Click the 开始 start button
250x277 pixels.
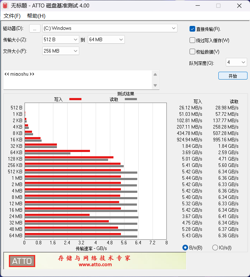[233, 76]
